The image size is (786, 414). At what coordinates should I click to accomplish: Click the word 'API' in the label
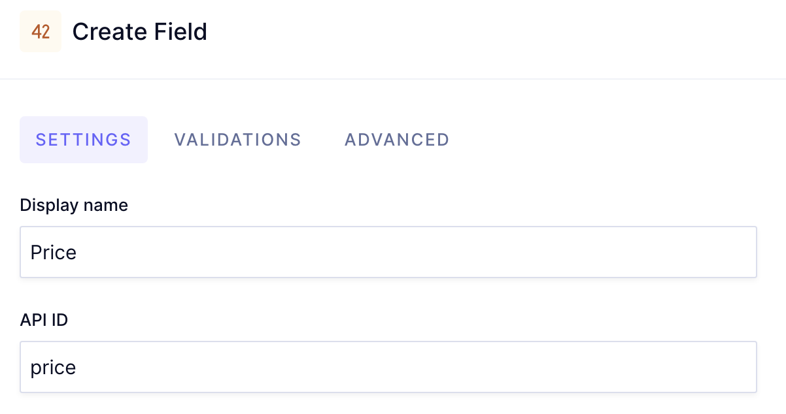click(x=33, y=320)
